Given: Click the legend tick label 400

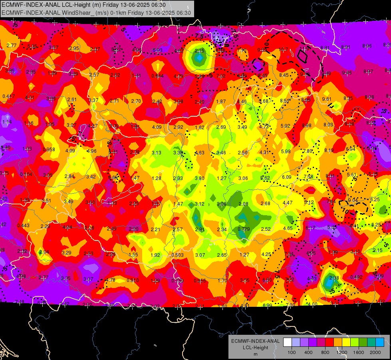Looking at the screenshot, I should [308, 352].
